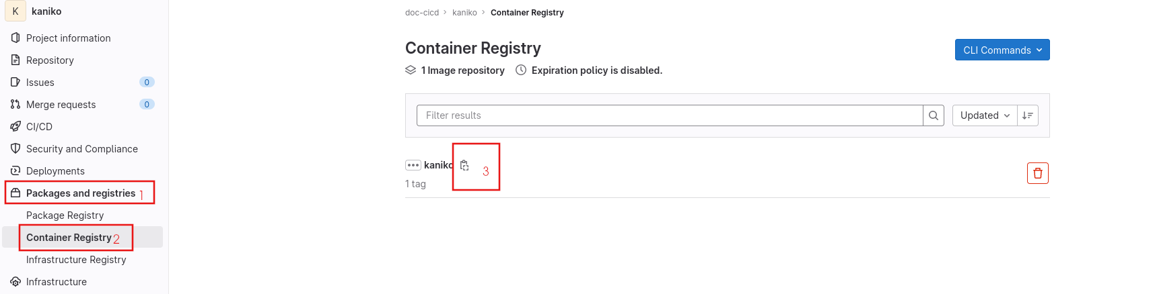Open Package Registry submenu item

[65, 215]
